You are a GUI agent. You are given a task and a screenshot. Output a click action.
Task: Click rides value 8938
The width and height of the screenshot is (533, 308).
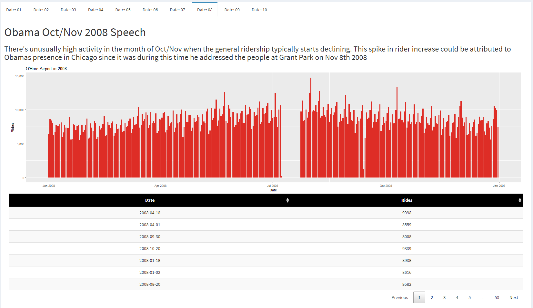tap(407, 261)
